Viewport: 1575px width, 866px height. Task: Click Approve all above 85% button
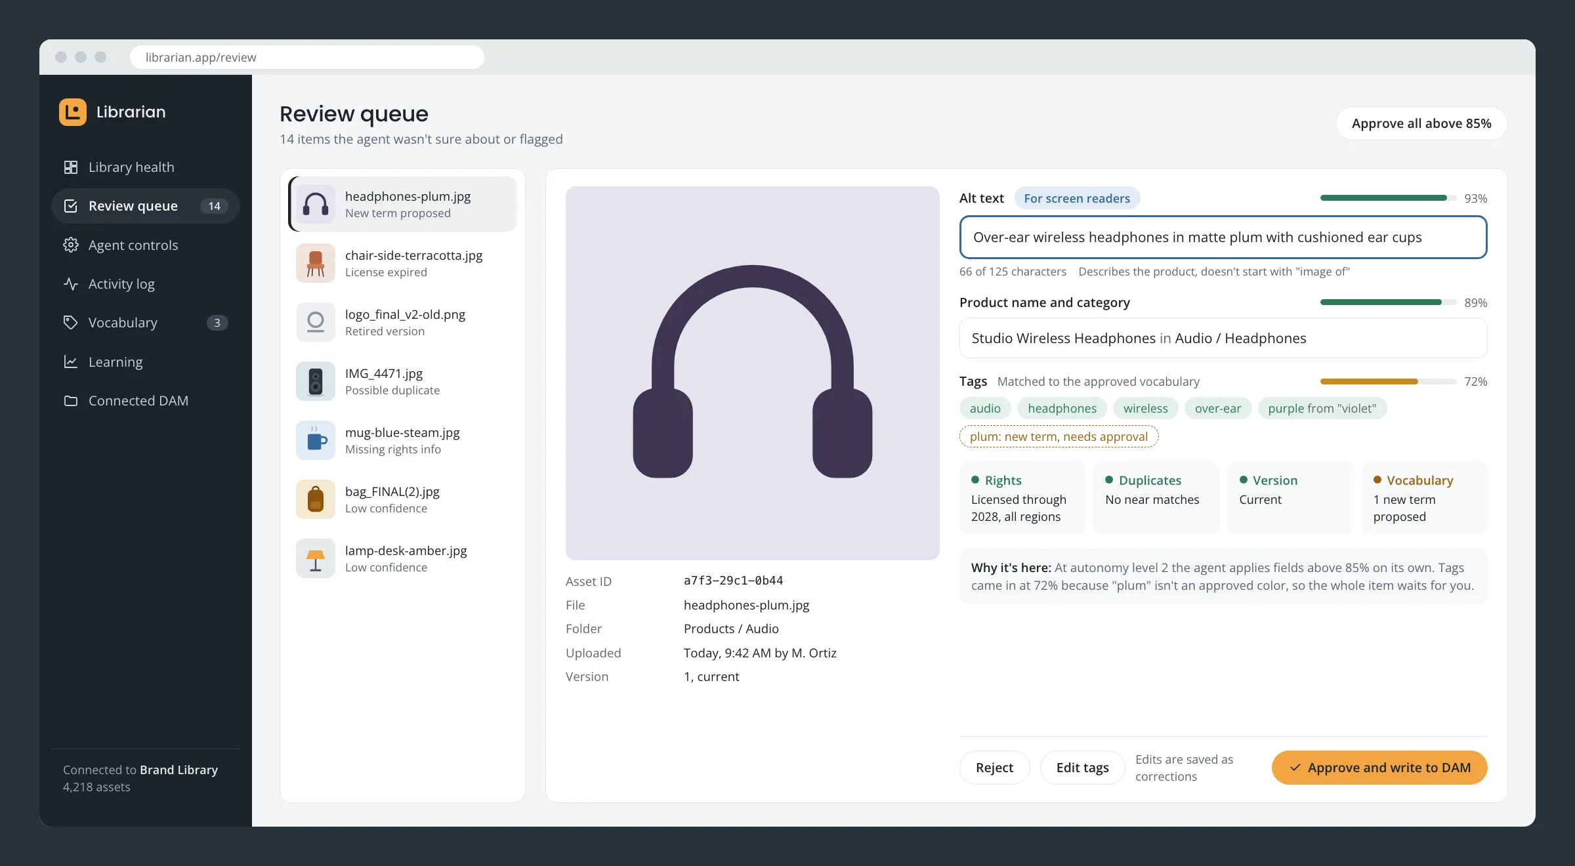(1421, 123)
